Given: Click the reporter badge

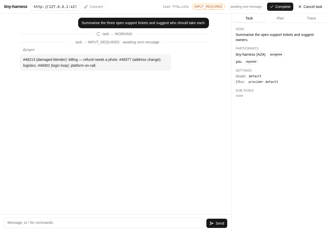Looking at the screenshot, I should [251, 62].
